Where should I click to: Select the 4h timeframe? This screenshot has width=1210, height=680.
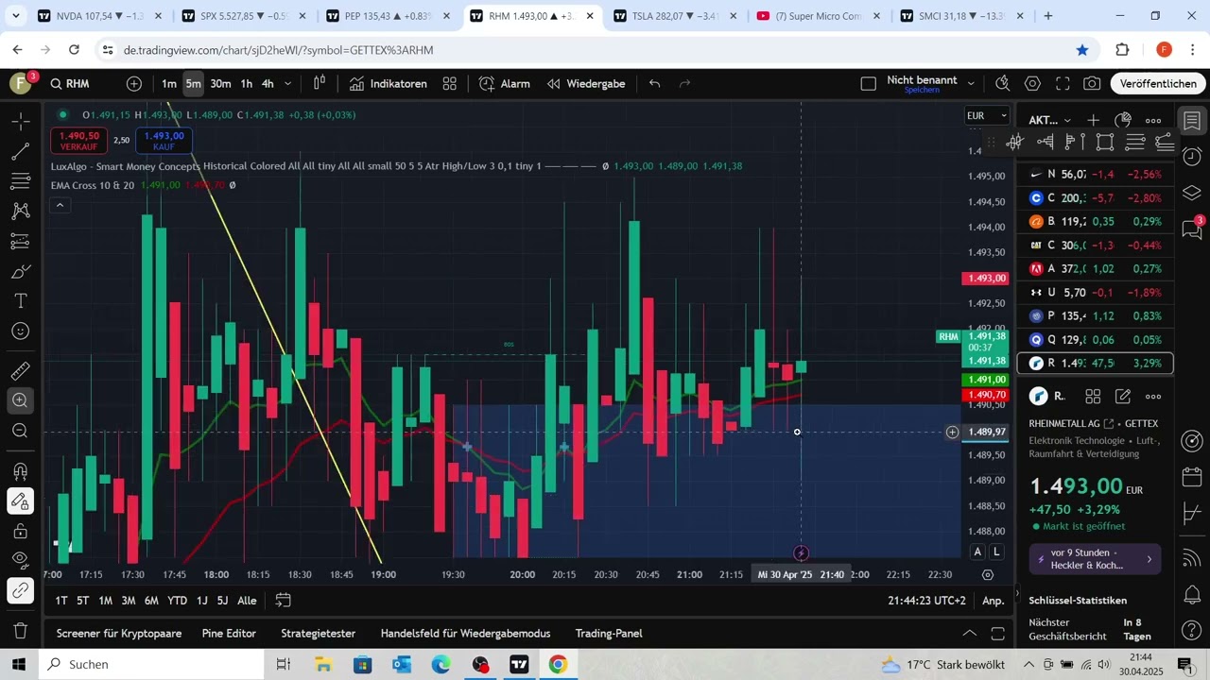268,84
